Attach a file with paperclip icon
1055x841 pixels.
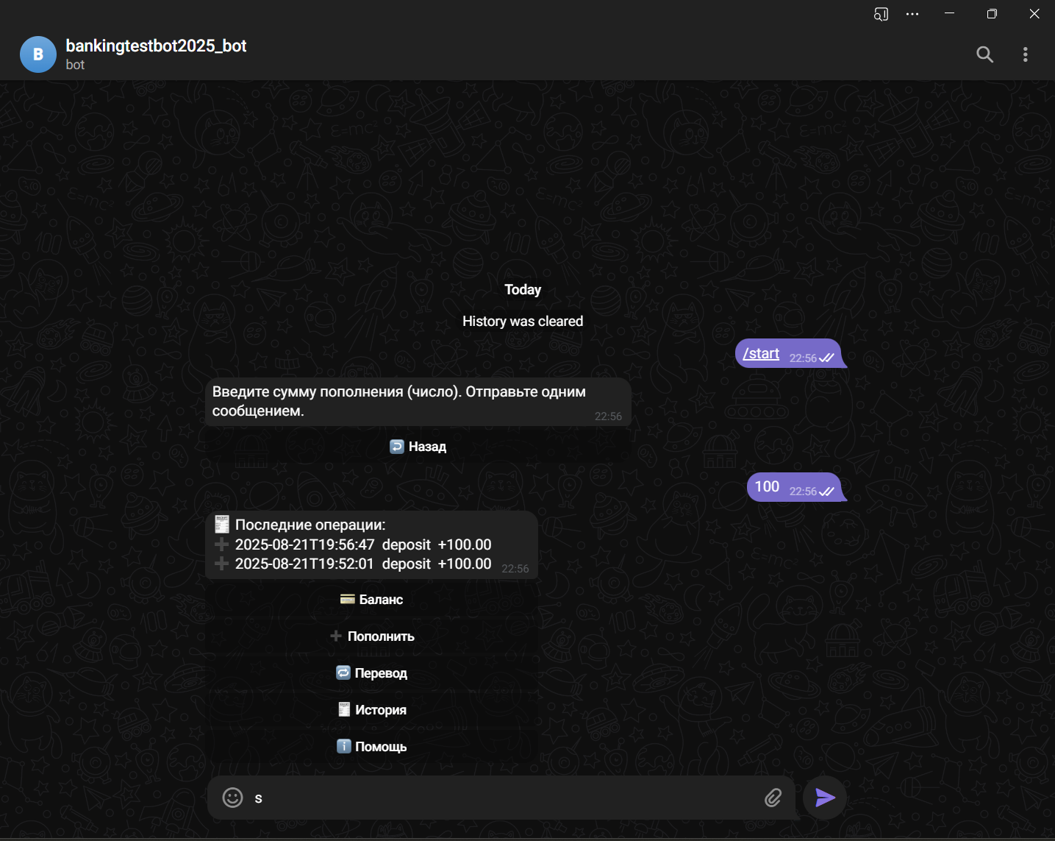(x=773, y=798)
